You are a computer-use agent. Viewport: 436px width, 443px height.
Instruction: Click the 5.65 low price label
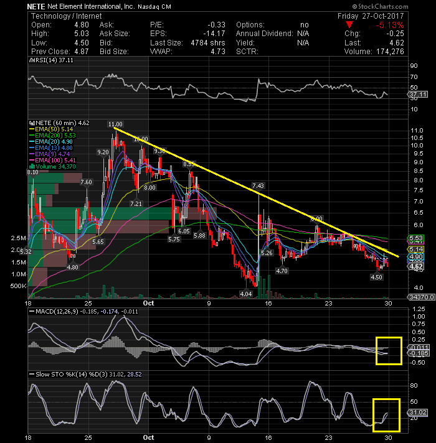click(98, 242)
